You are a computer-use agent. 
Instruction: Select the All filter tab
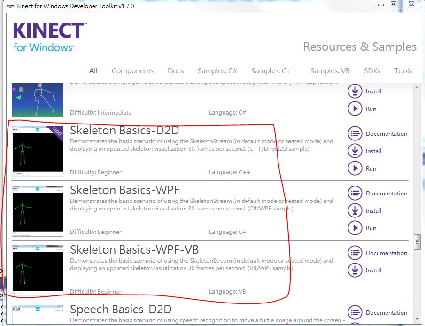[x=93, y=71]
